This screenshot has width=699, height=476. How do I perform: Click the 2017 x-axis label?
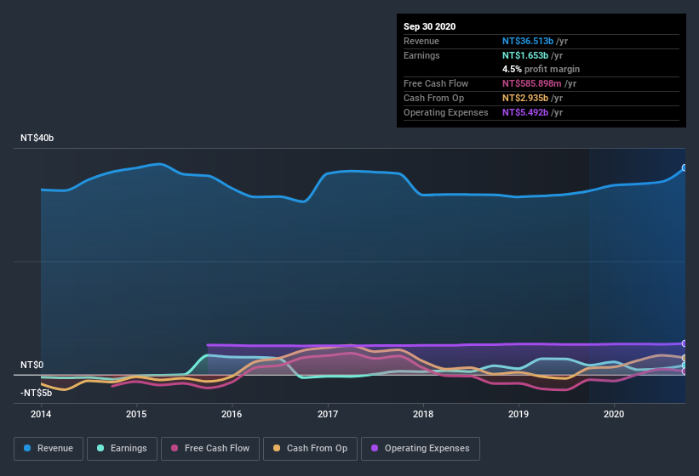click(327, 414)
